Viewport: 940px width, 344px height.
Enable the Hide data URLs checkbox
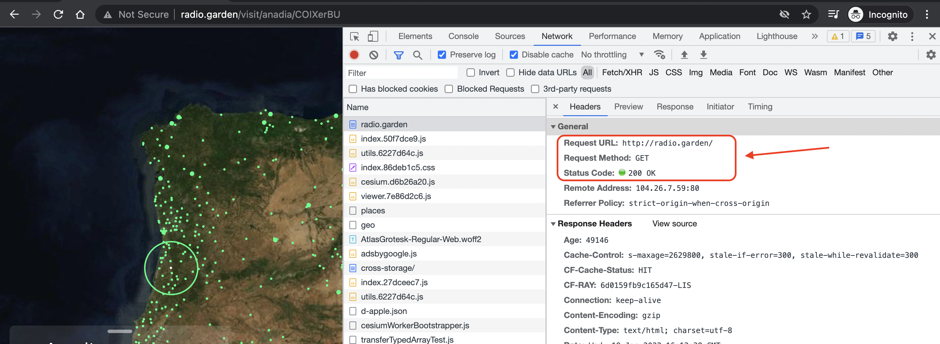tap(510, 72)
